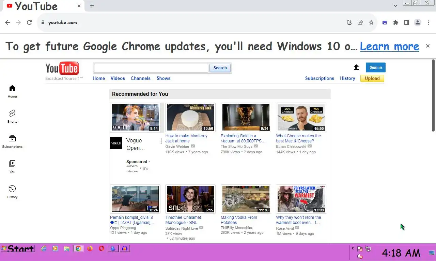Image resolution: width=436 pixels, height=261 pixels.
Task: Click the yellow Upload button
Action: pyautogui.click(x=372, y=78)
